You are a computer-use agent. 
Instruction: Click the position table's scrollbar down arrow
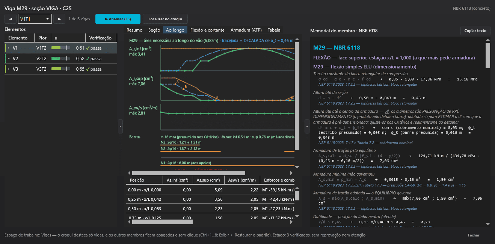tap(297, 216)
